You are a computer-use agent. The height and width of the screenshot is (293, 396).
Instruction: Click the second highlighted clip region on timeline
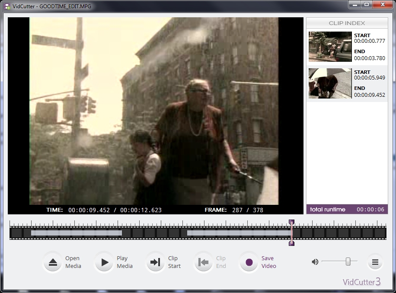[239, 233]
